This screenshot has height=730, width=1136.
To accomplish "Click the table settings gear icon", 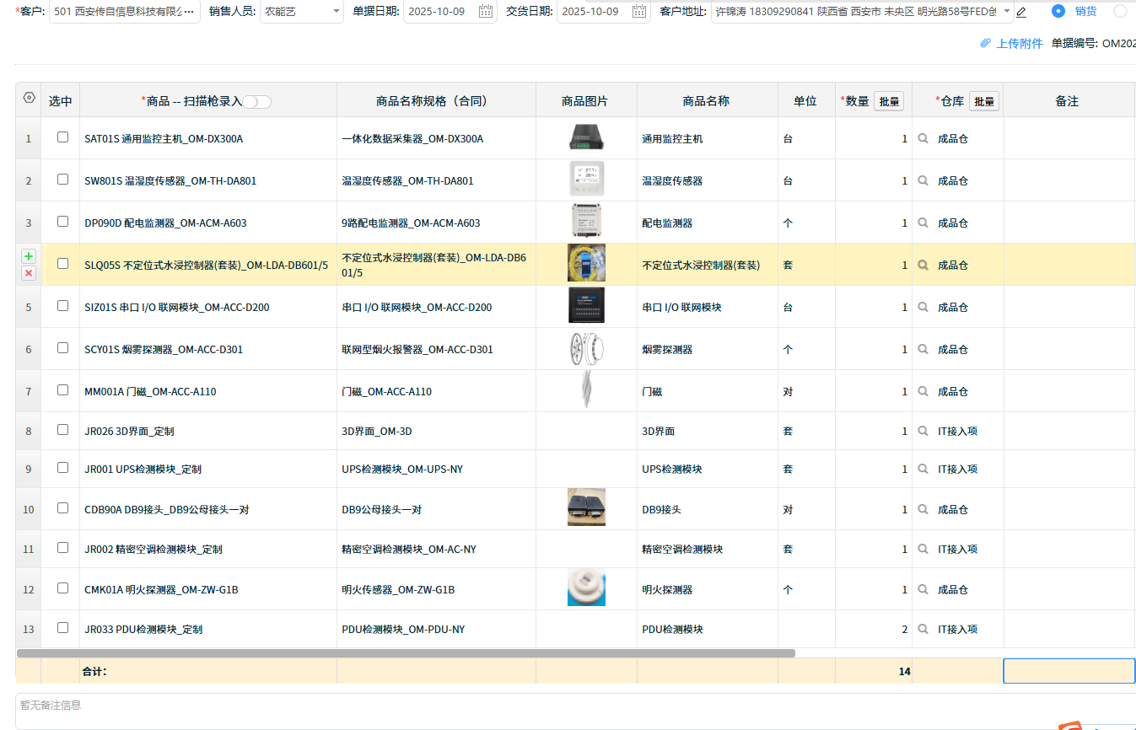I will coord(29,98).
